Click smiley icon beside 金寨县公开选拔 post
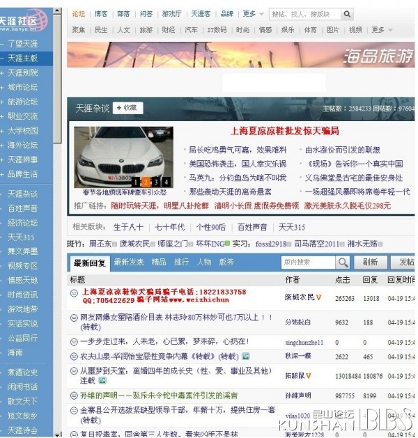 coord(74,410)
